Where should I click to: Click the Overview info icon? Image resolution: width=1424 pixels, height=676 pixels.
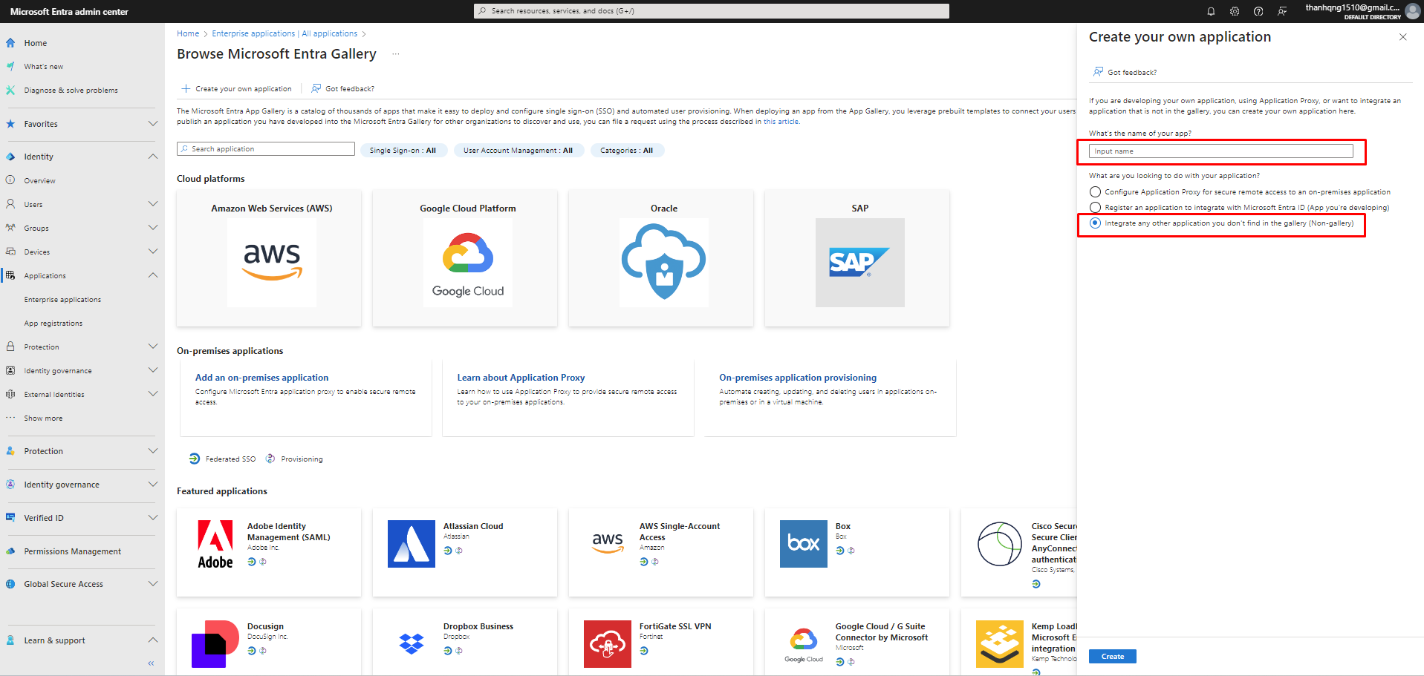10,180
